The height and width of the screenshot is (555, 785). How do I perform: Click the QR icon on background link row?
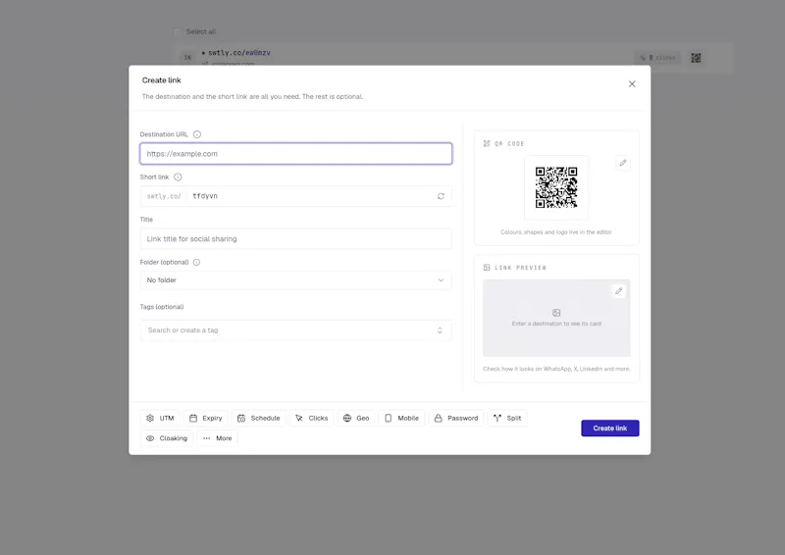pyautogui.click(x=696, y=58)
